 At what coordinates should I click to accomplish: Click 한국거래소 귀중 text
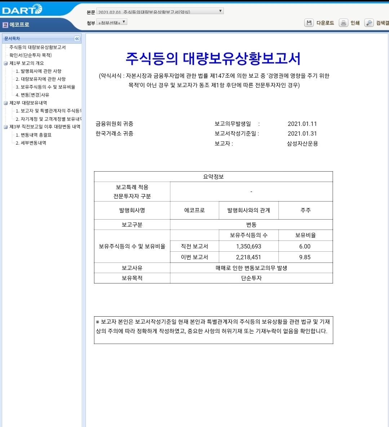[x=114, y=133]
